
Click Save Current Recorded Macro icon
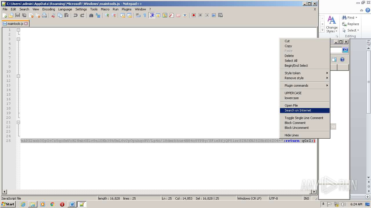click(x=221, y=15)
